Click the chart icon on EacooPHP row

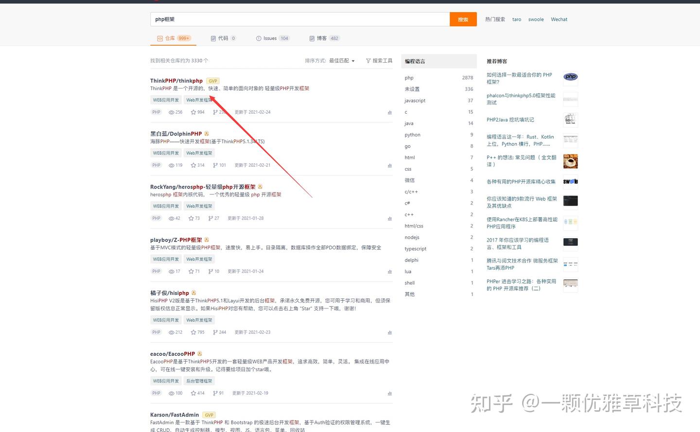[389, 393]
